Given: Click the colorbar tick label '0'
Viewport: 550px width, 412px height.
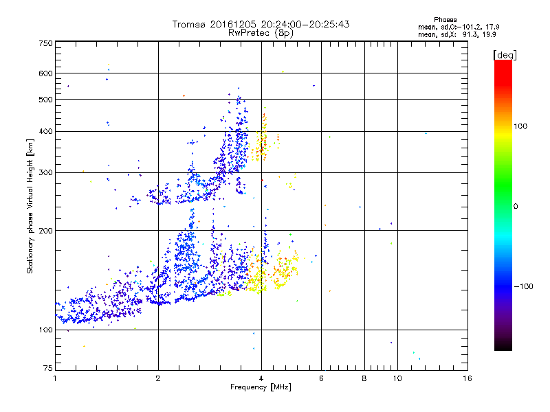Looking at the screenshot, I should [516, 207].
